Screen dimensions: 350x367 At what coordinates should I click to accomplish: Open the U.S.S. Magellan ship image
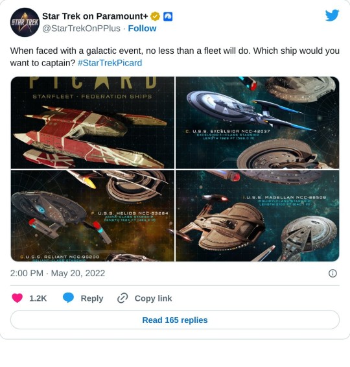click(x=257, y=215)
